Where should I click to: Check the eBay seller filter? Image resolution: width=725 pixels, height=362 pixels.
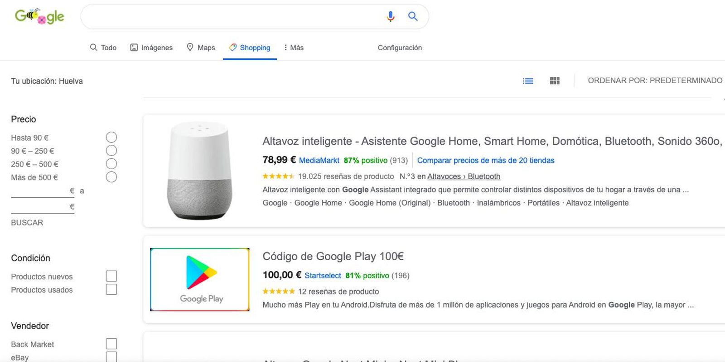point(111,357)
